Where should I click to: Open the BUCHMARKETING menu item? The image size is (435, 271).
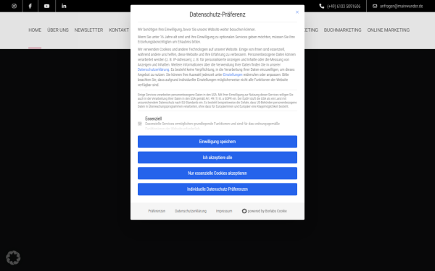[342, 30]
